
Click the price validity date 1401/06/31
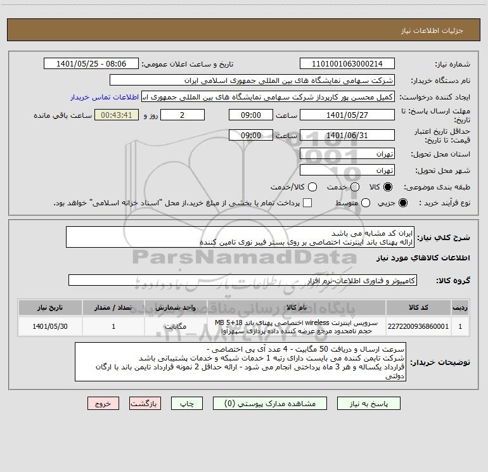point(347,135)
